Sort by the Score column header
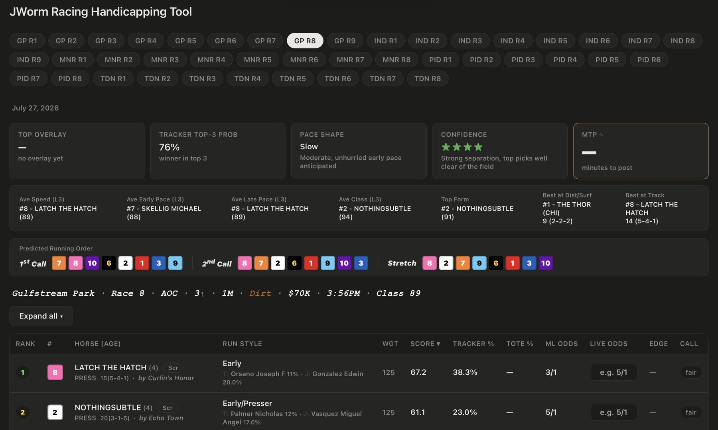Image resolution: width=718 pixels, height=430 pixels. [x=425, y=344]
